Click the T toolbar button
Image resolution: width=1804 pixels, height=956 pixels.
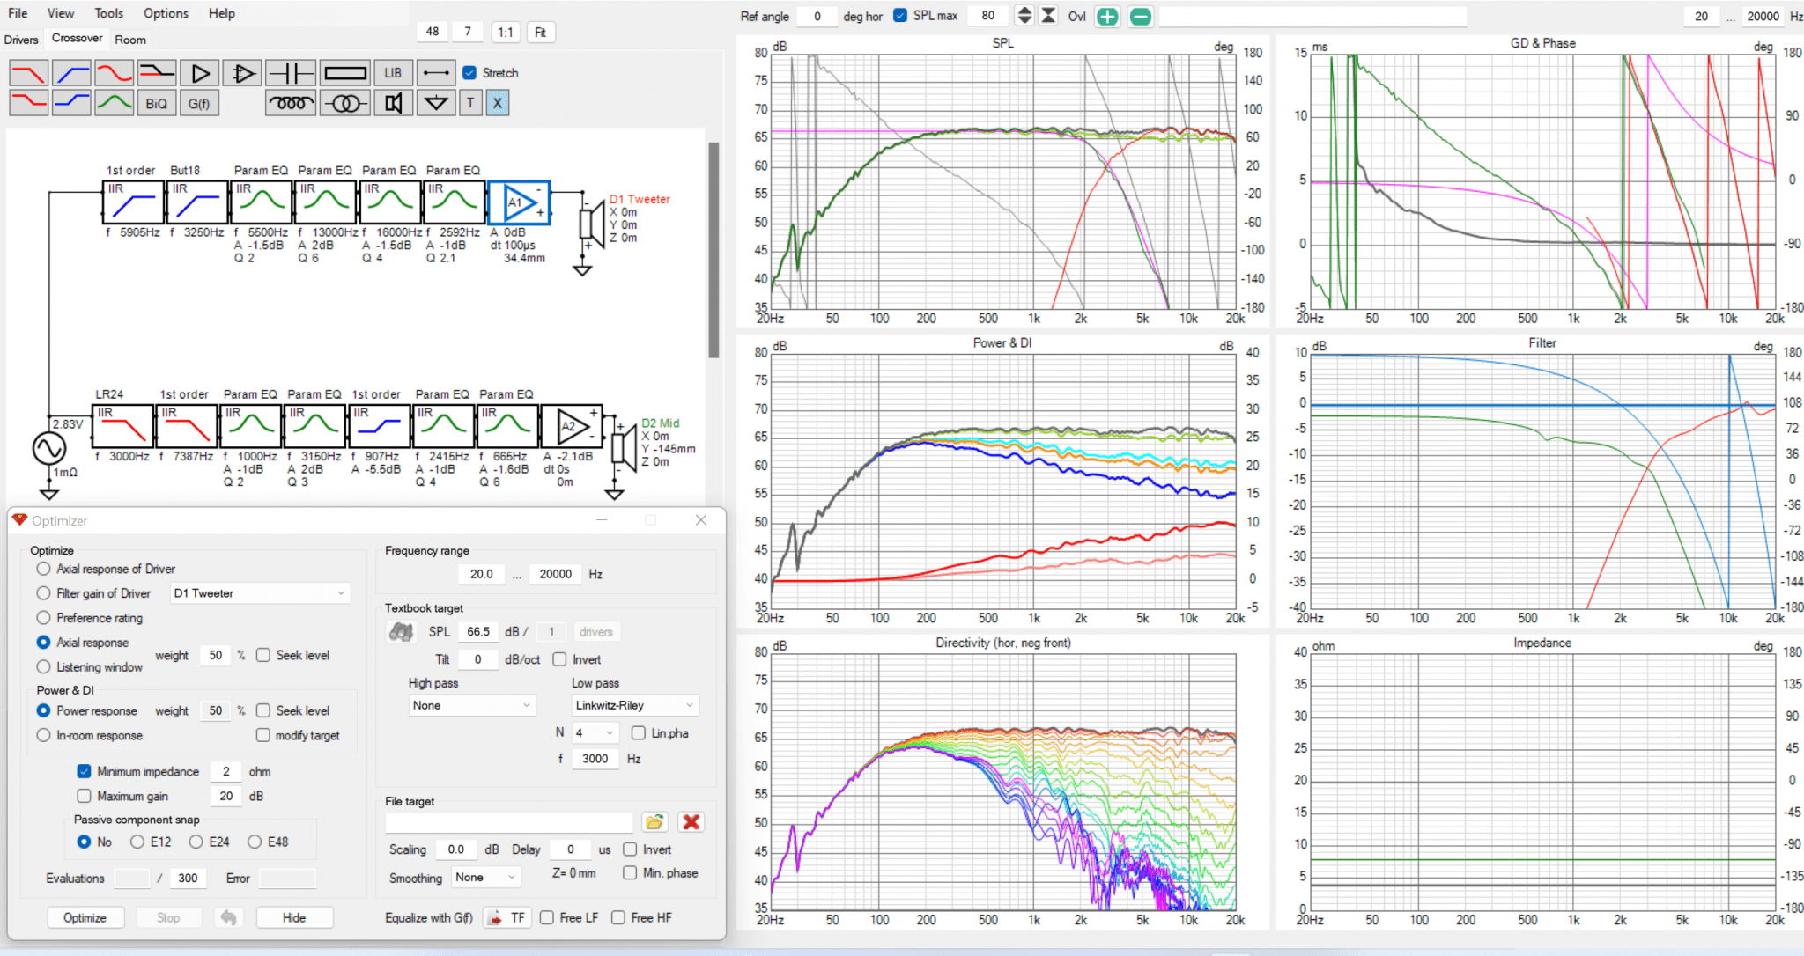[x=470, y=103]
